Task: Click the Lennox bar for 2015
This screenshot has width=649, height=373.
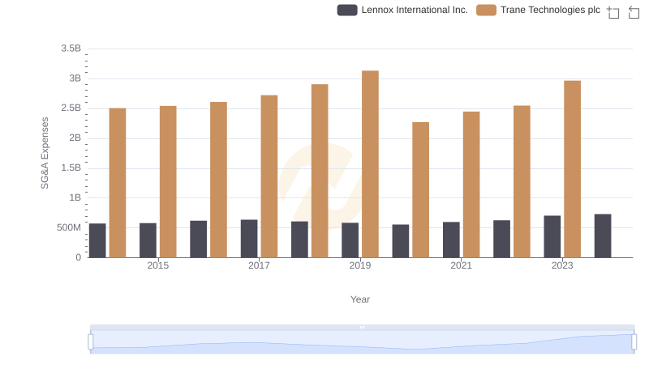Action: point(148,240)
